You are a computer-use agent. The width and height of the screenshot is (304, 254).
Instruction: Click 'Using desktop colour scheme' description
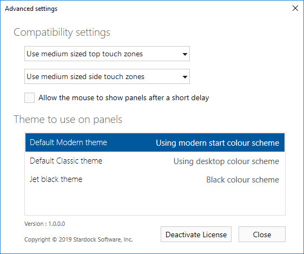tap(226, 161)
